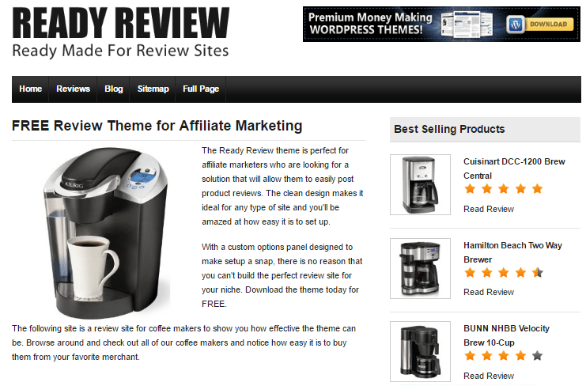Click the Hamilton Beach Two Way Brewer title
586x386 pixels.
click(x=512, y=252)
